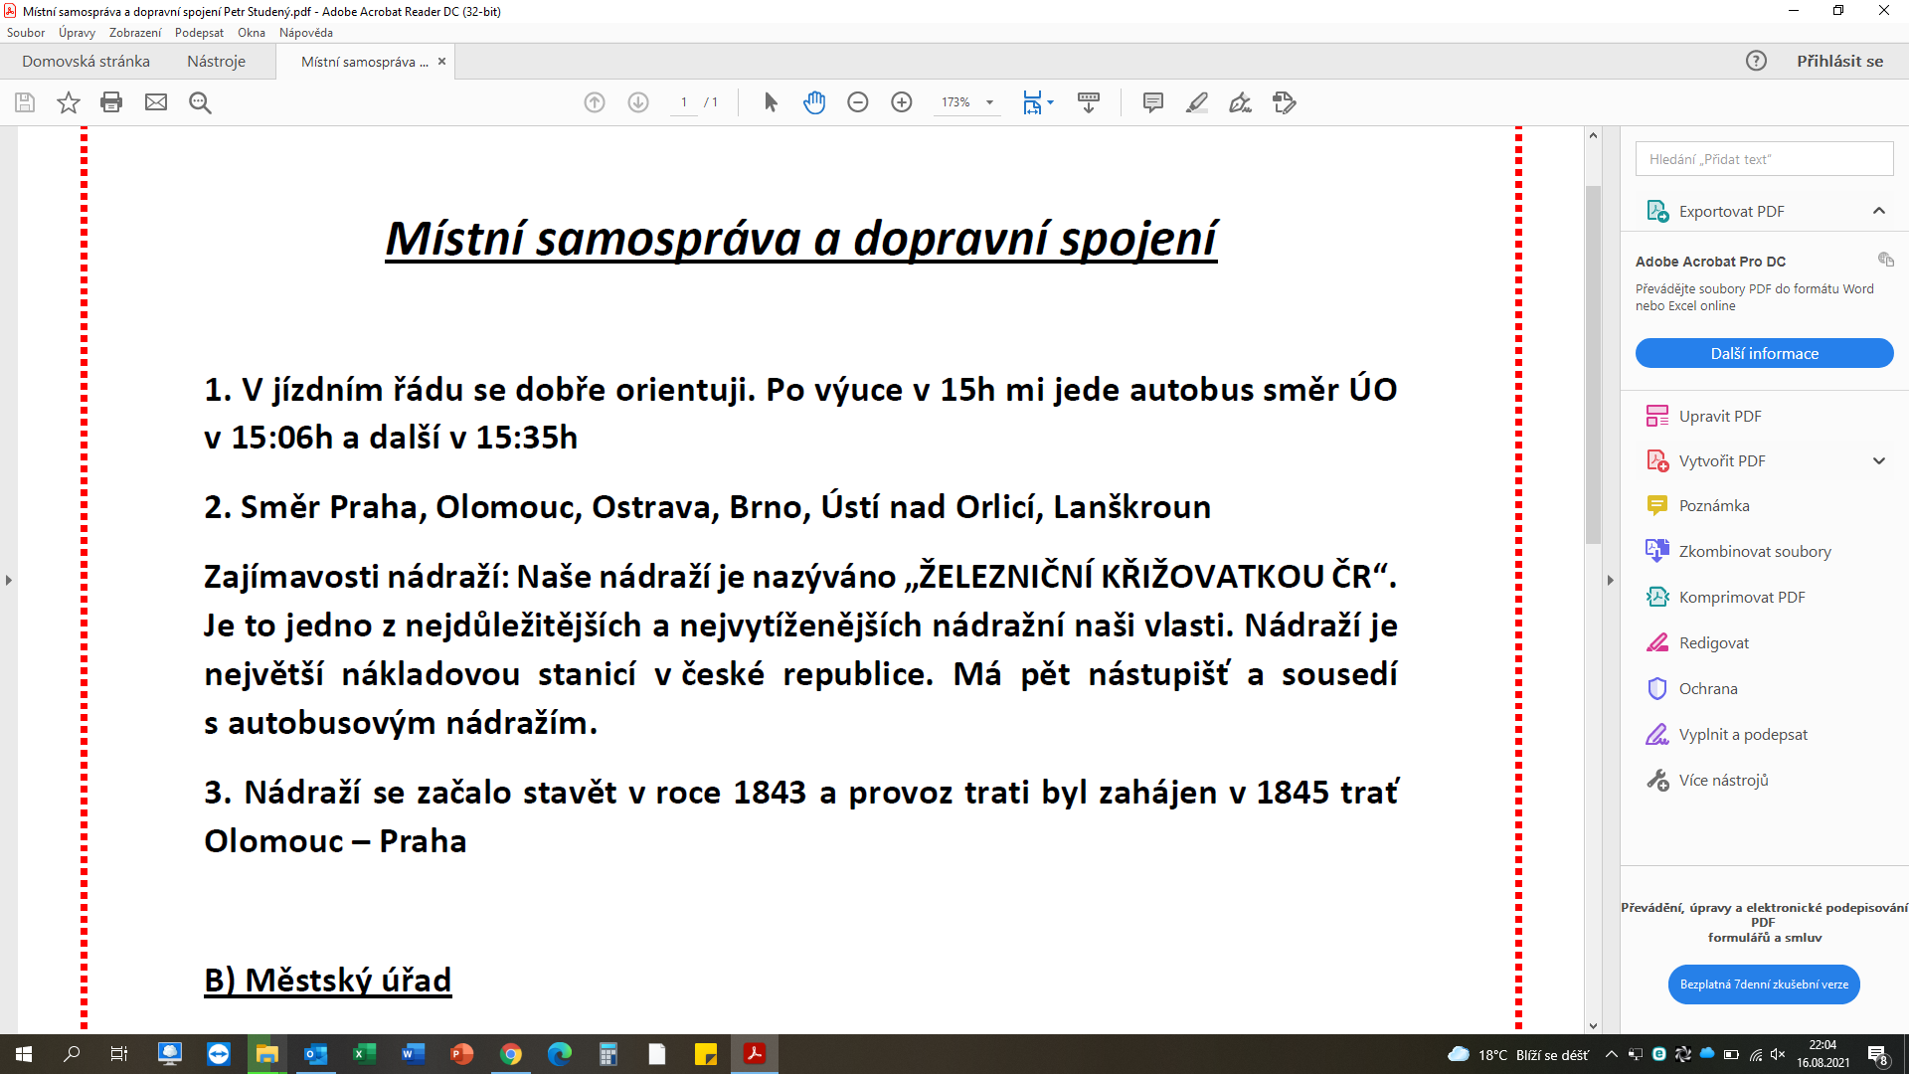
Task: Click the Save file icon
Action: (x=25, y=102)
